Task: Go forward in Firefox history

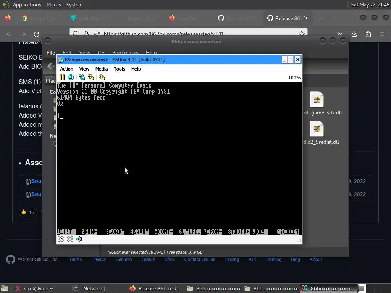Action: tap(23, 34)
